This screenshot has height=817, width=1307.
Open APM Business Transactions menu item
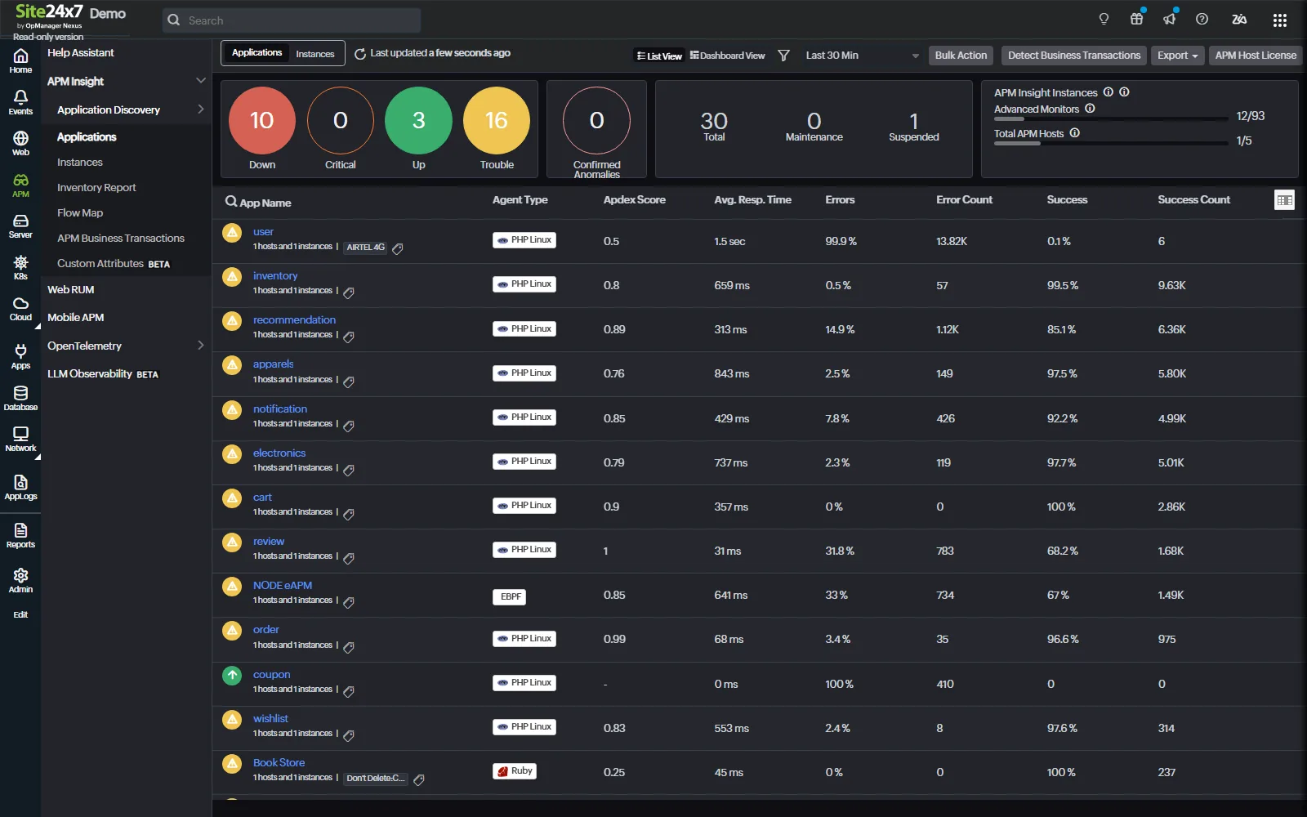click(121, 239)
